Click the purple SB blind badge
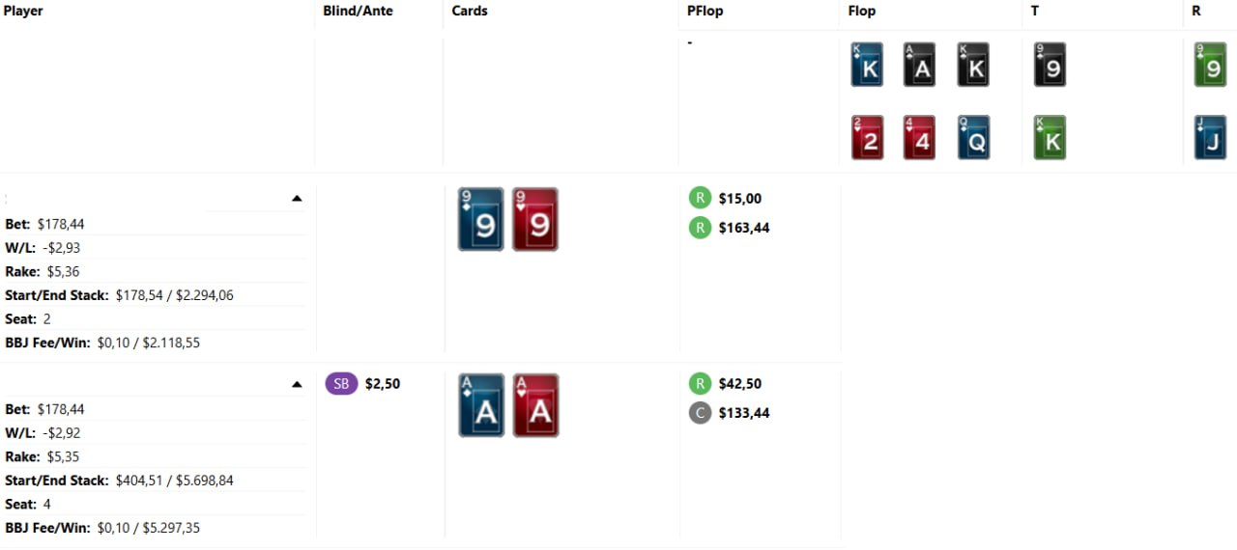 click(341, 384)
